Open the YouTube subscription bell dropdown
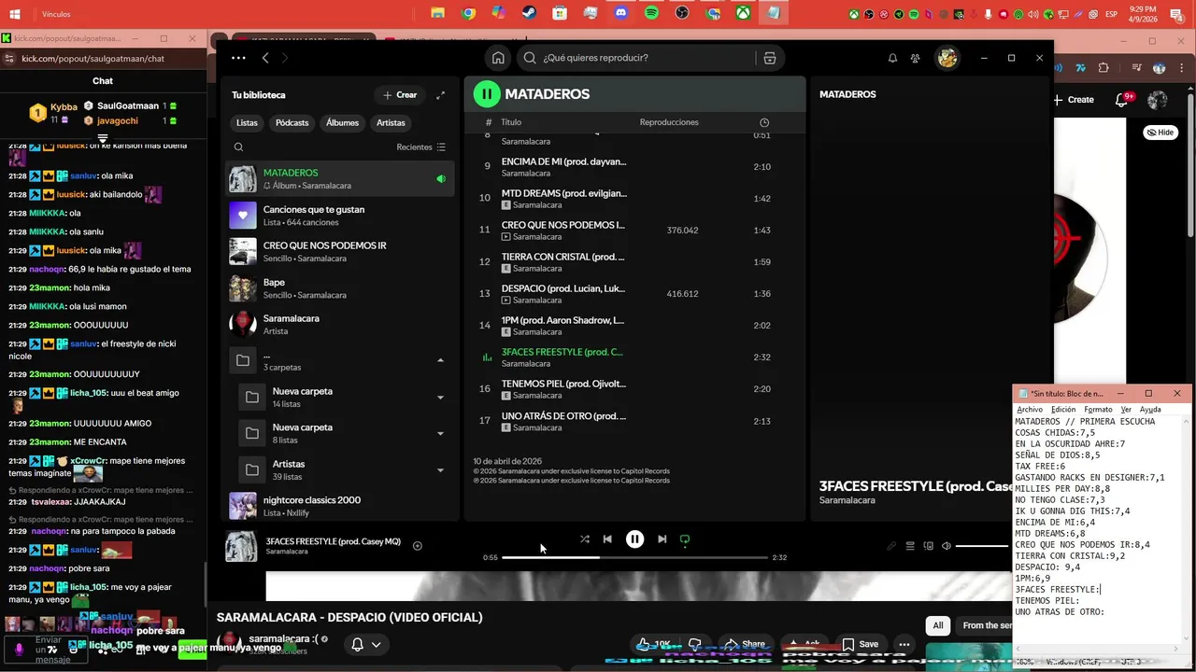Screen dimensions: 1196x672 coord(366,644)
